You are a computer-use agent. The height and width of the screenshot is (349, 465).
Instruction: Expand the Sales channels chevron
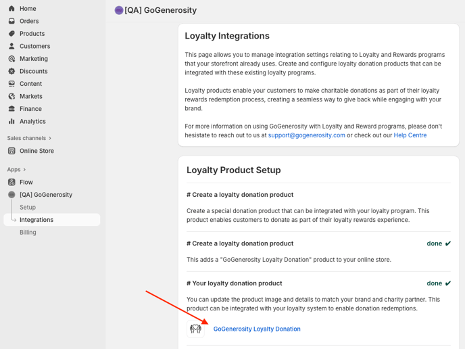(x=50, y=138)
